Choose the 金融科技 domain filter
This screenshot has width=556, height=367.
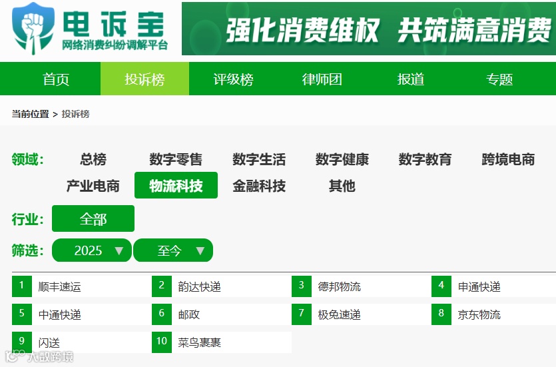tap(259, 185)
